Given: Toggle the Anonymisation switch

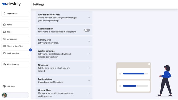Looking at the screenshot, I should 87,30.
